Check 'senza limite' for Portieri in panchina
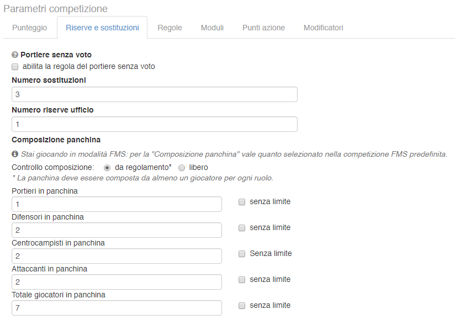This screenshot has height=320, width=455. (242, 202)
